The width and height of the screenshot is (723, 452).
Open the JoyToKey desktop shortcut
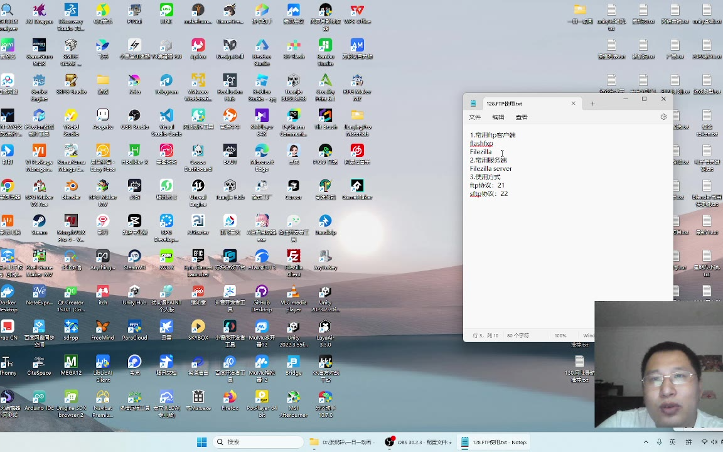[x=326, y=260]
